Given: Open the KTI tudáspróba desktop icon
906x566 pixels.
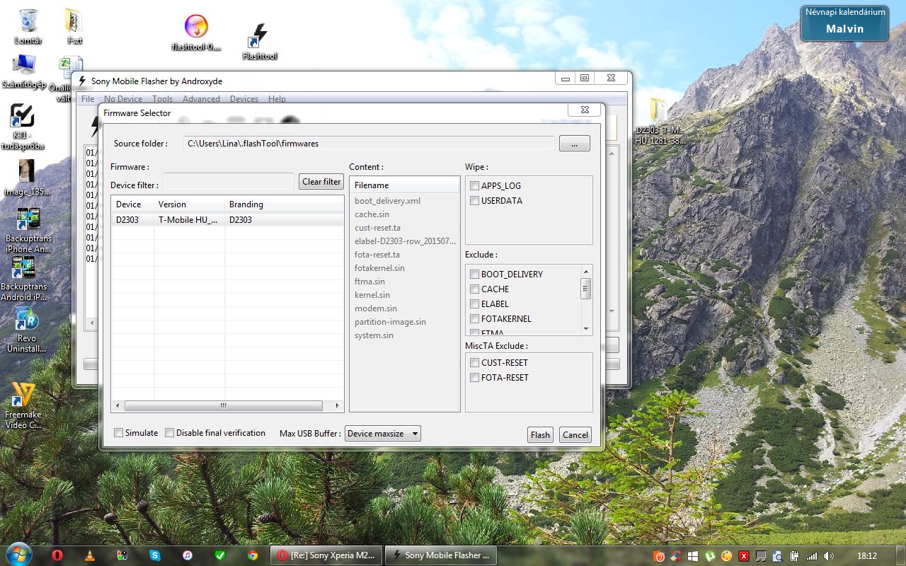Looking at the screenshot, I should pos(23,127).
